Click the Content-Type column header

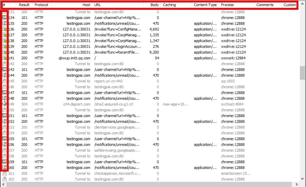(205, 5)
